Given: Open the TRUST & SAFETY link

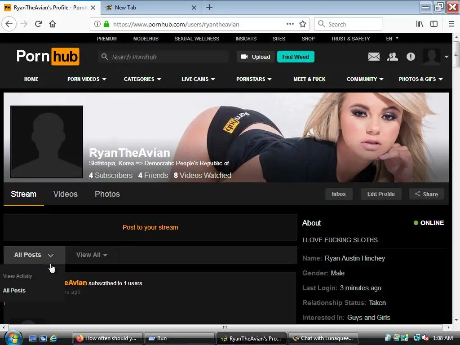Looking at the screenshot, I should (x=350, y=39).
